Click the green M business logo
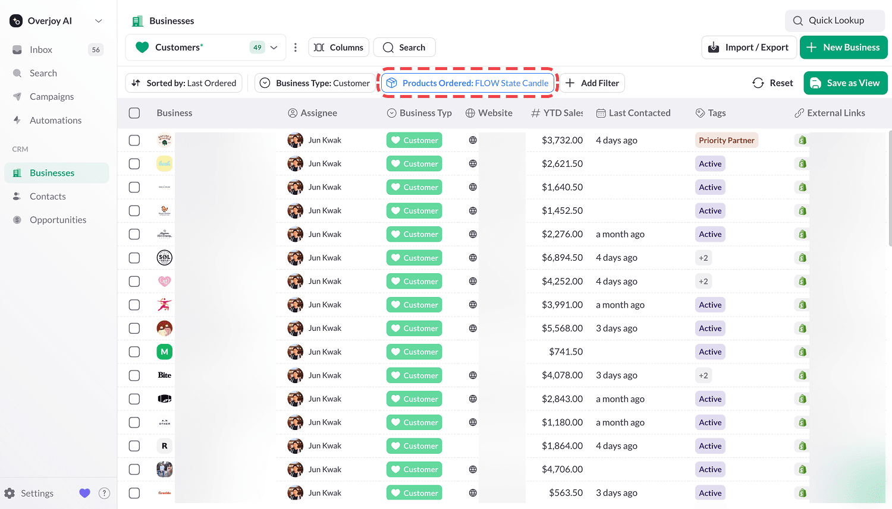Image resolution: width=892 pixels, height=509 pixels. coord(165,352)
